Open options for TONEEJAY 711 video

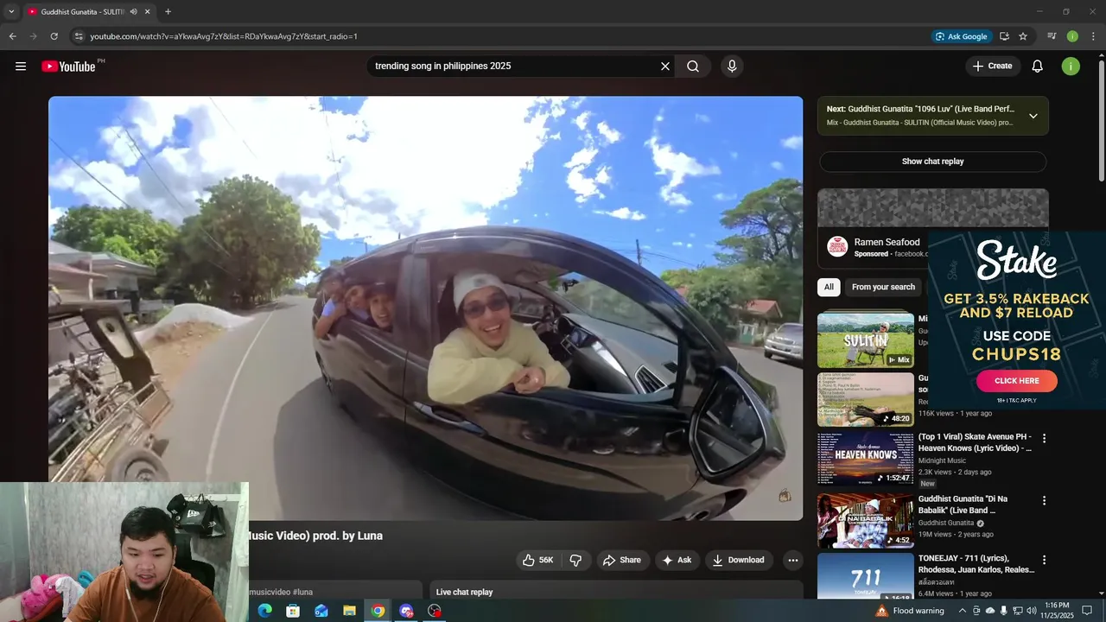tap(1044, 560)
